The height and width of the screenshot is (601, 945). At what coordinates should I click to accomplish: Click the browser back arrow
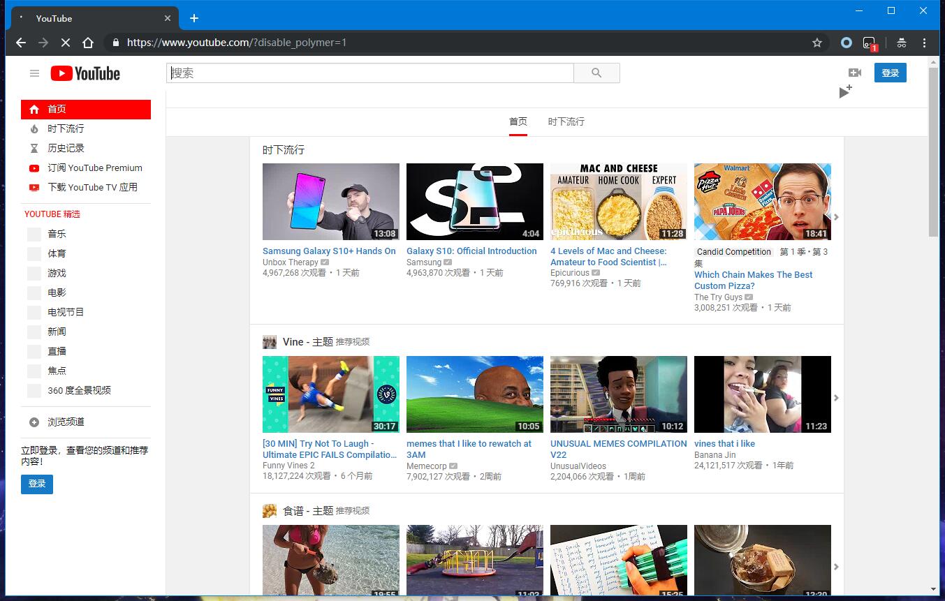pyautogui.click(x=21, y=43)
